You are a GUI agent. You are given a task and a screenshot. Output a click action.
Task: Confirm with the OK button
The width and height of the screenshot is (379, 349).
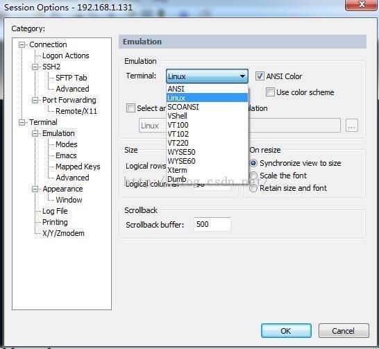(x=286, y=331)
